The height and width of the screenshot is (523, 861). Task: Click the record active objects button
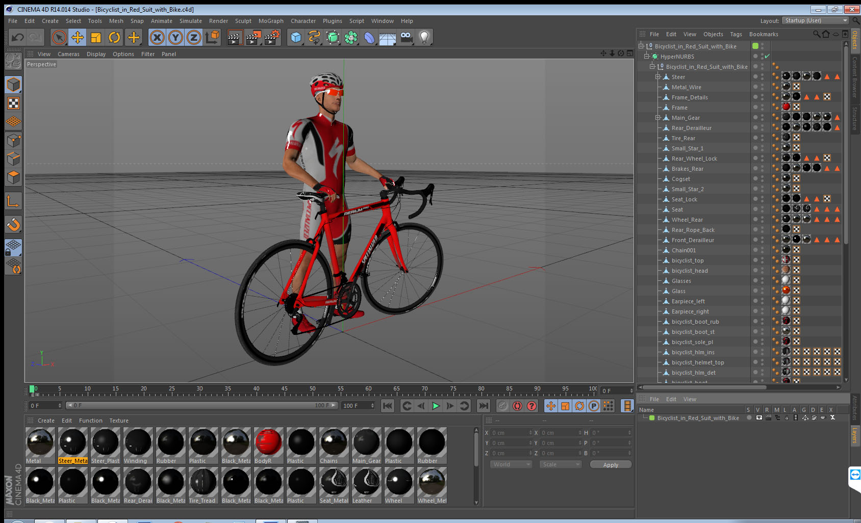tap(503, 406)
